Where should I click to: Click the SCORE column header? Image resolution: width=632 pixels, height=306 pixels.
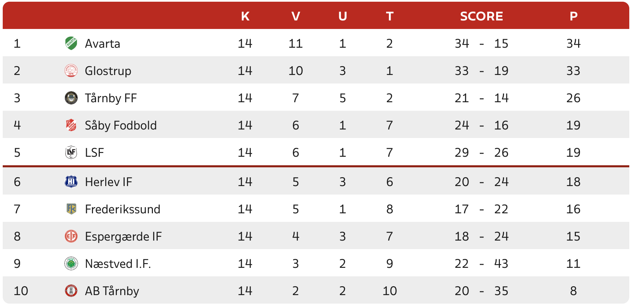[x=481, y=16]
